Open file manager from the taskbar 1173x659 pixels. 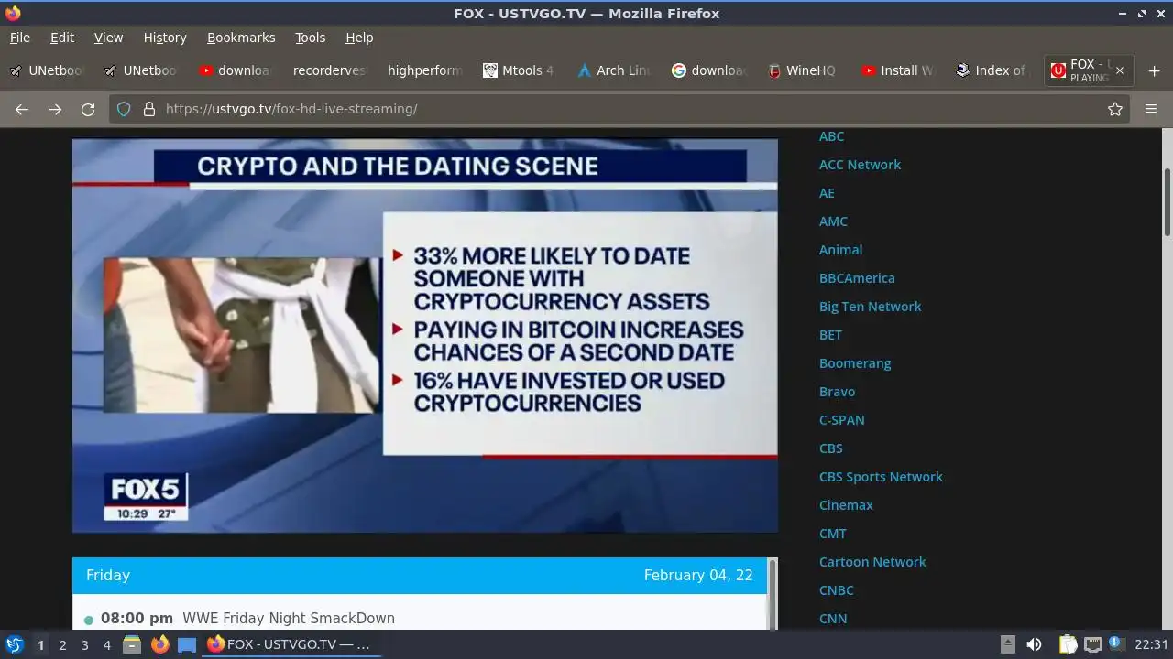click(132, 644)
